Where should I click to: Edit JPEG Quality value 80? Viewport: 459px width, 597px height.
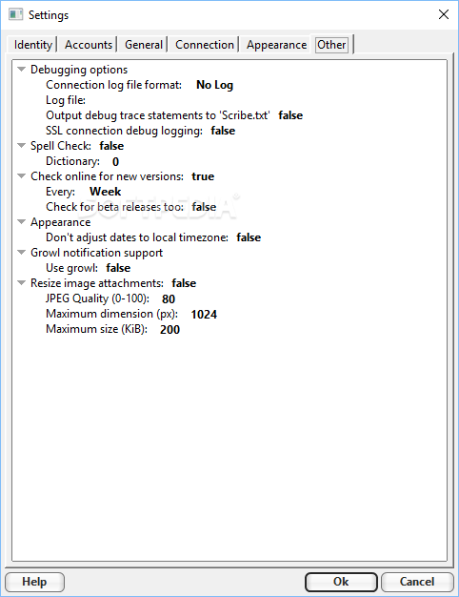(x=169, y=298)
